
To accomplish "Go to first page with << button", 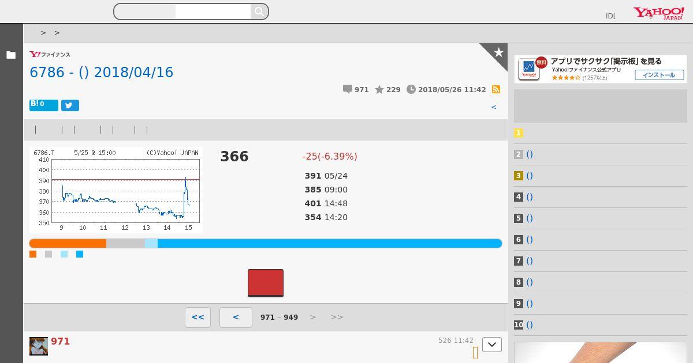I will click(198, 317).
